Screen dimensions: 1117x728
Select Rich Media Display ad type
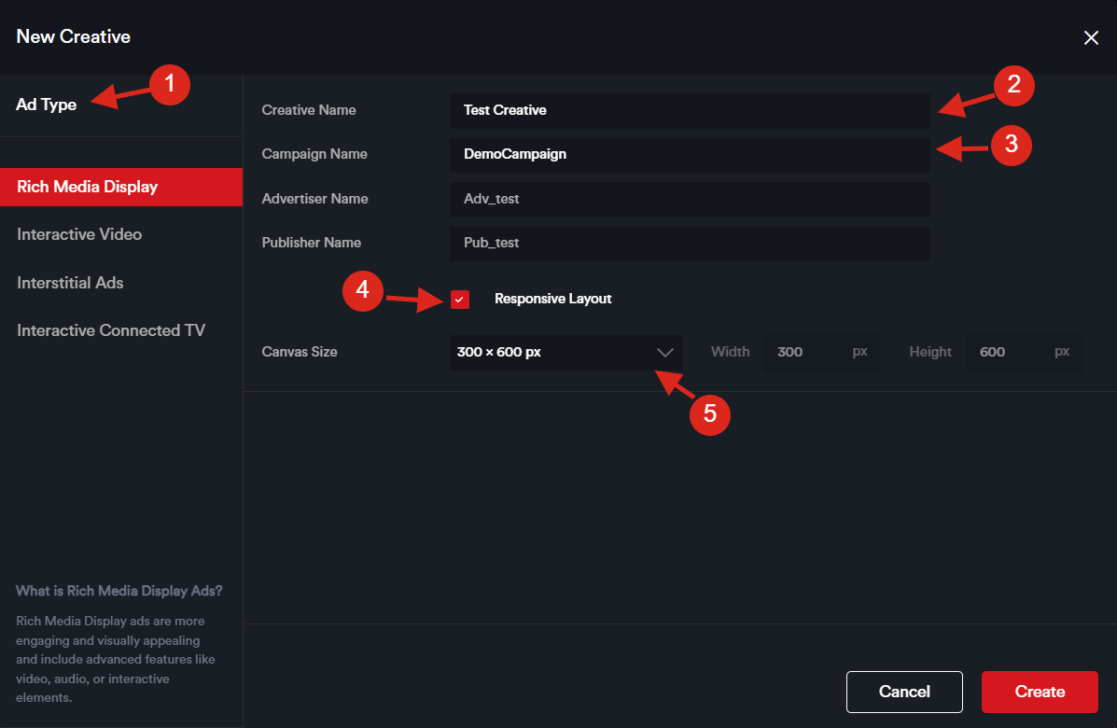(x=121, y=187)
